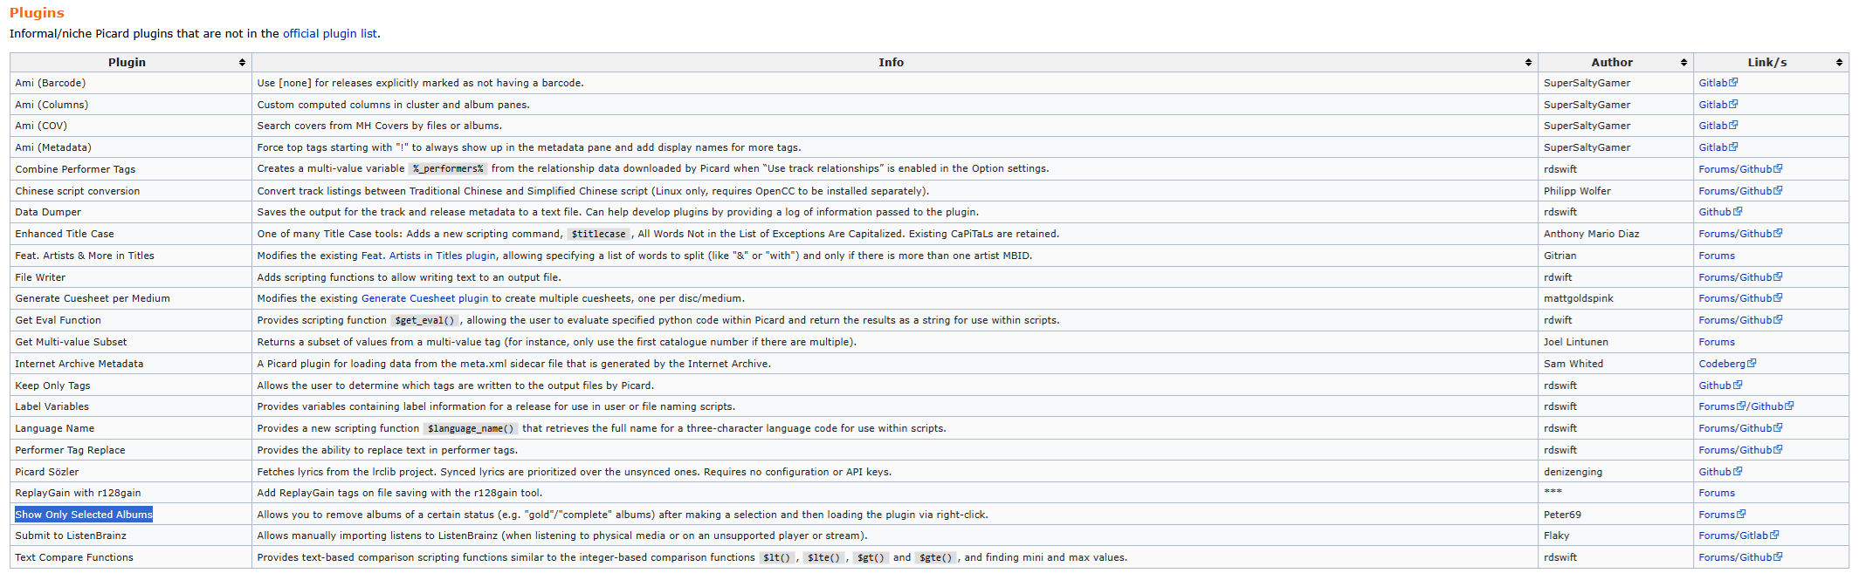
Task: Click the '$get_eval()' code snippet
Action: (x=424, y=320)
